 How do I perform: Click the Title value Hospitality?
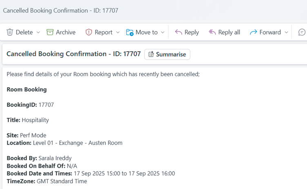coord(35,120)
